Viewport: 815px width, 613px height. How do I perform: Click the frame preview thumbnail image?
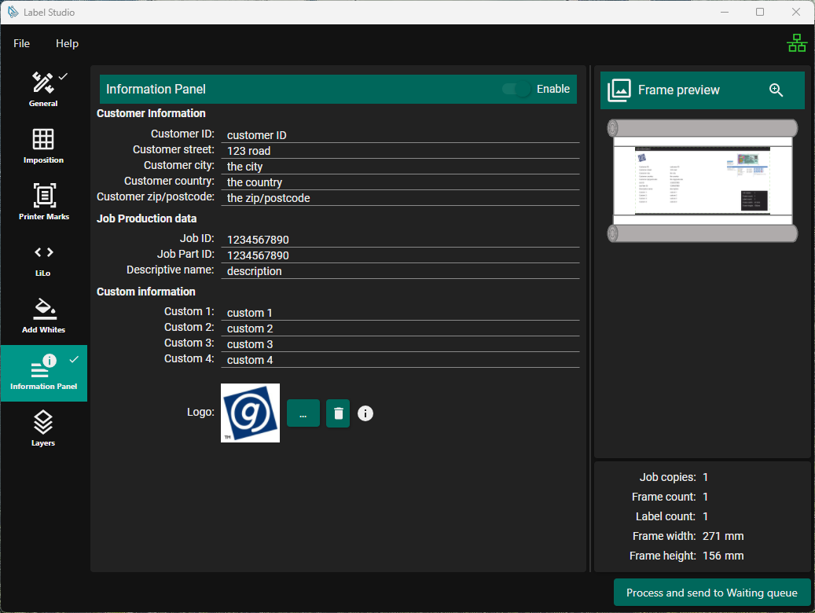click(702, 181)
